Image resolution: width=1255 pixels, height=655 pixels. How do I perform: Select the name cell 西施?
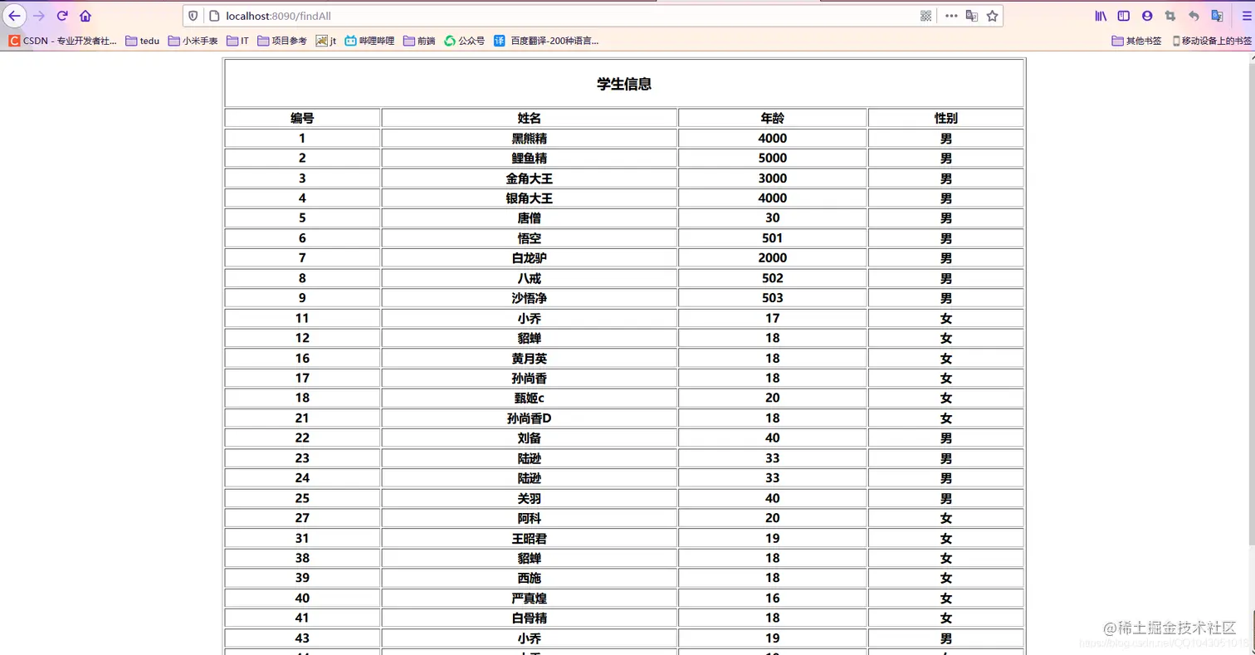tap(530, 578)
